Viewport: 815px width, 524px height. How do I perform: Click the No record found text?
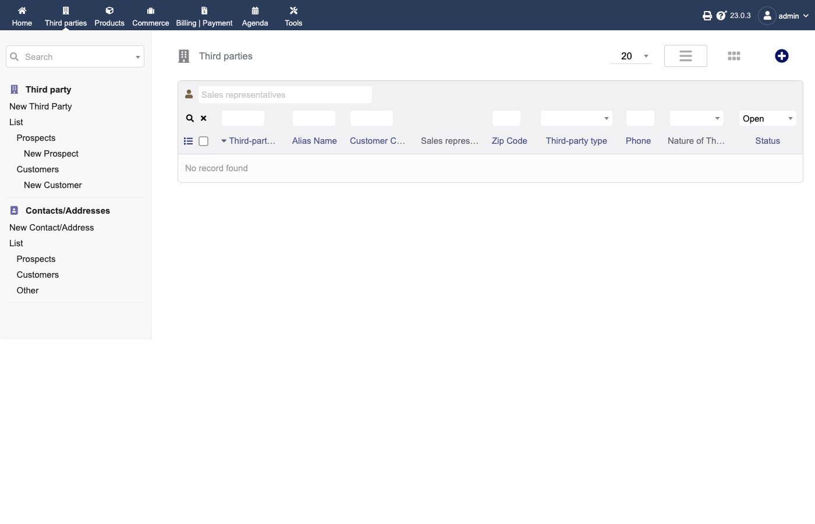(x=217, y=168)
